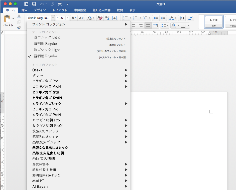Open the bullets style dropdown arrow

(x=130, y=18)
